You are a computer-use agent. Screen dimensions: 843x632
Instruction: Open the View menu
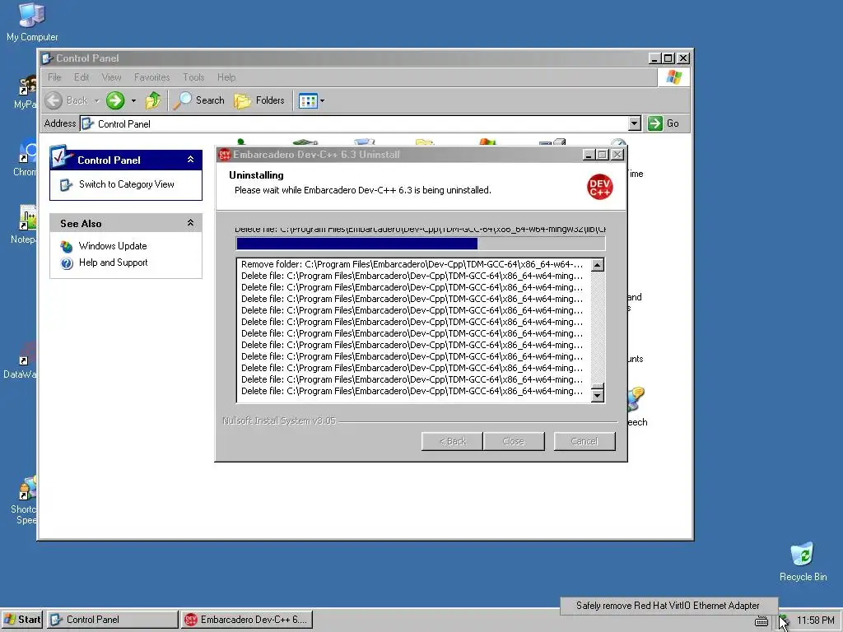tap(111, 77)
